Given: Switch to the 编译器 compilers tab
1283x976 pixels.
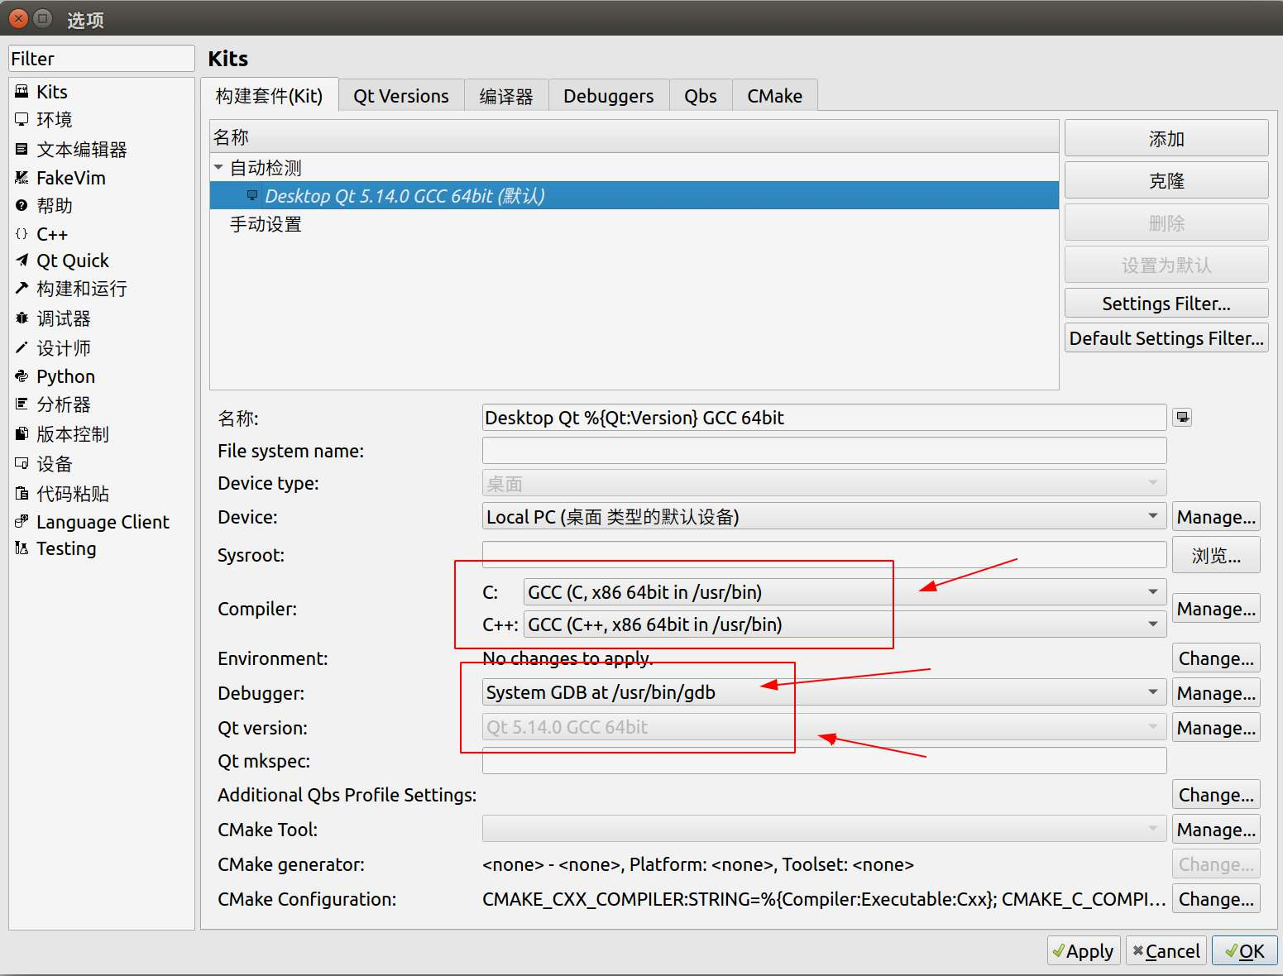Looking at the screenshot, I should 506,96.
